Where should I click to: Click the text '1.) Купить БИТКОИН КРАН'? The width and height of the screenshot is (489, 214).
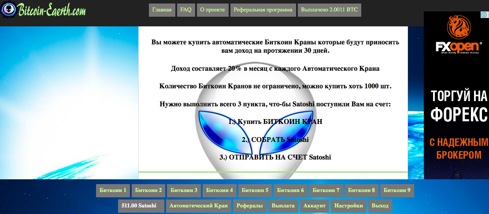275,122
